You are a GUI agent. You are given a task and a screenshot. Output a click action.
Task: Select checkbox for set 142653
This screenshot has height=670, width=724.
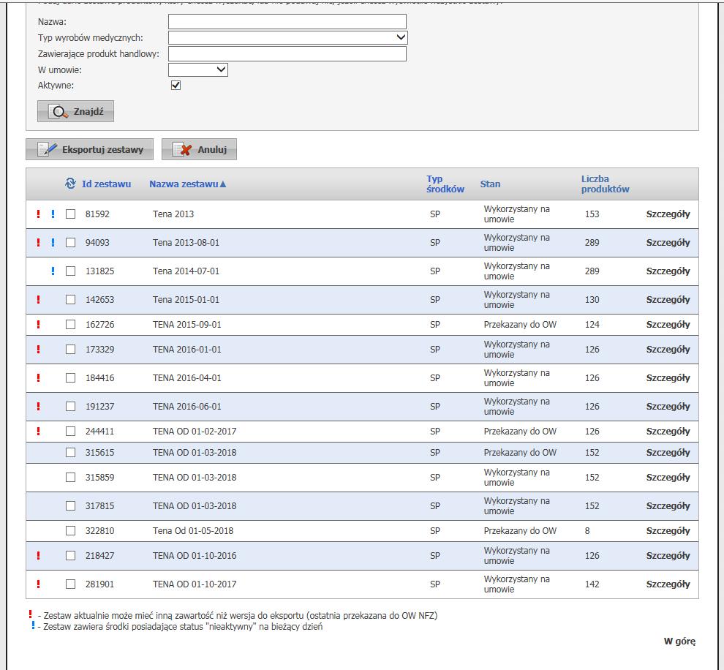tap(71, 300)
